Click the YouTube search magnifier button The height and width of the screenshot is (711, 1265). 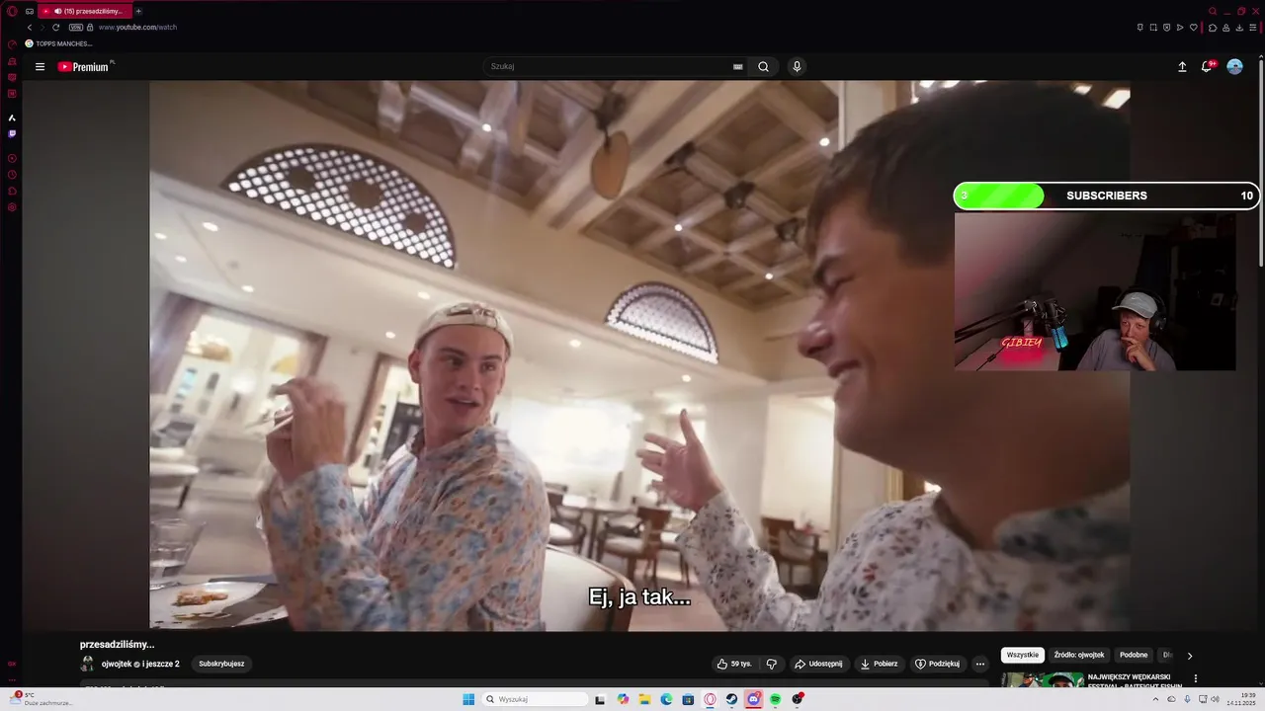tap(763, 67)
